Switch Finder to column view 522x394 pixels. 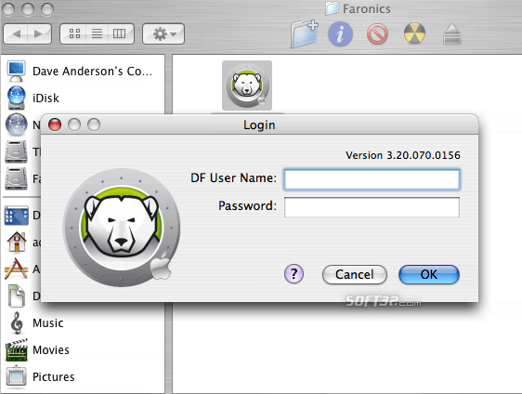pos(120,33)
